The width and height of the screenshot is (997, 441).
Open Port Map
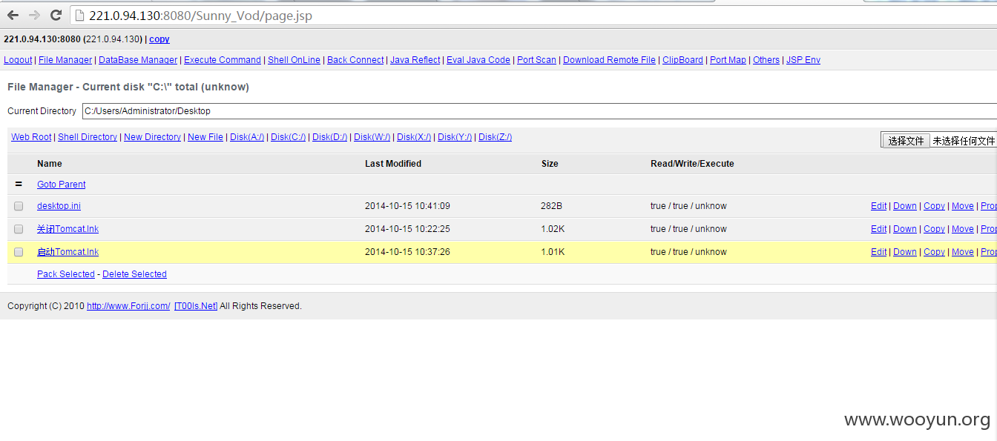[728, 60]
